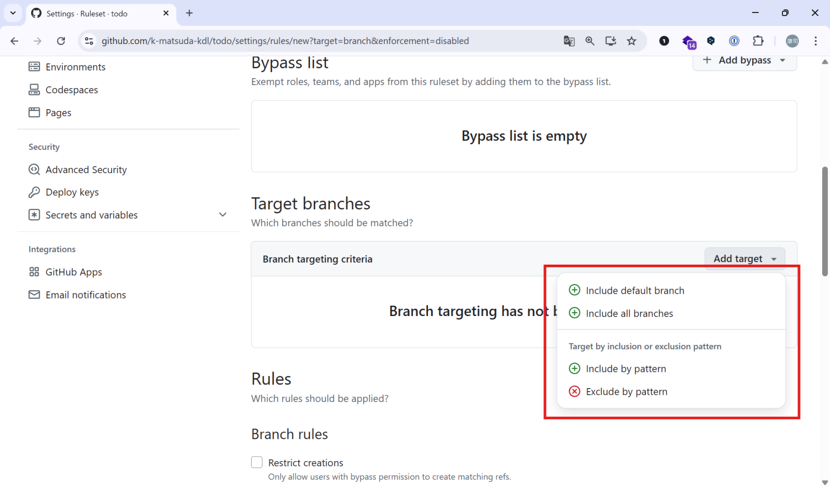Open the Add bypass dropdown
830x487 pixels.
point(744,61)
